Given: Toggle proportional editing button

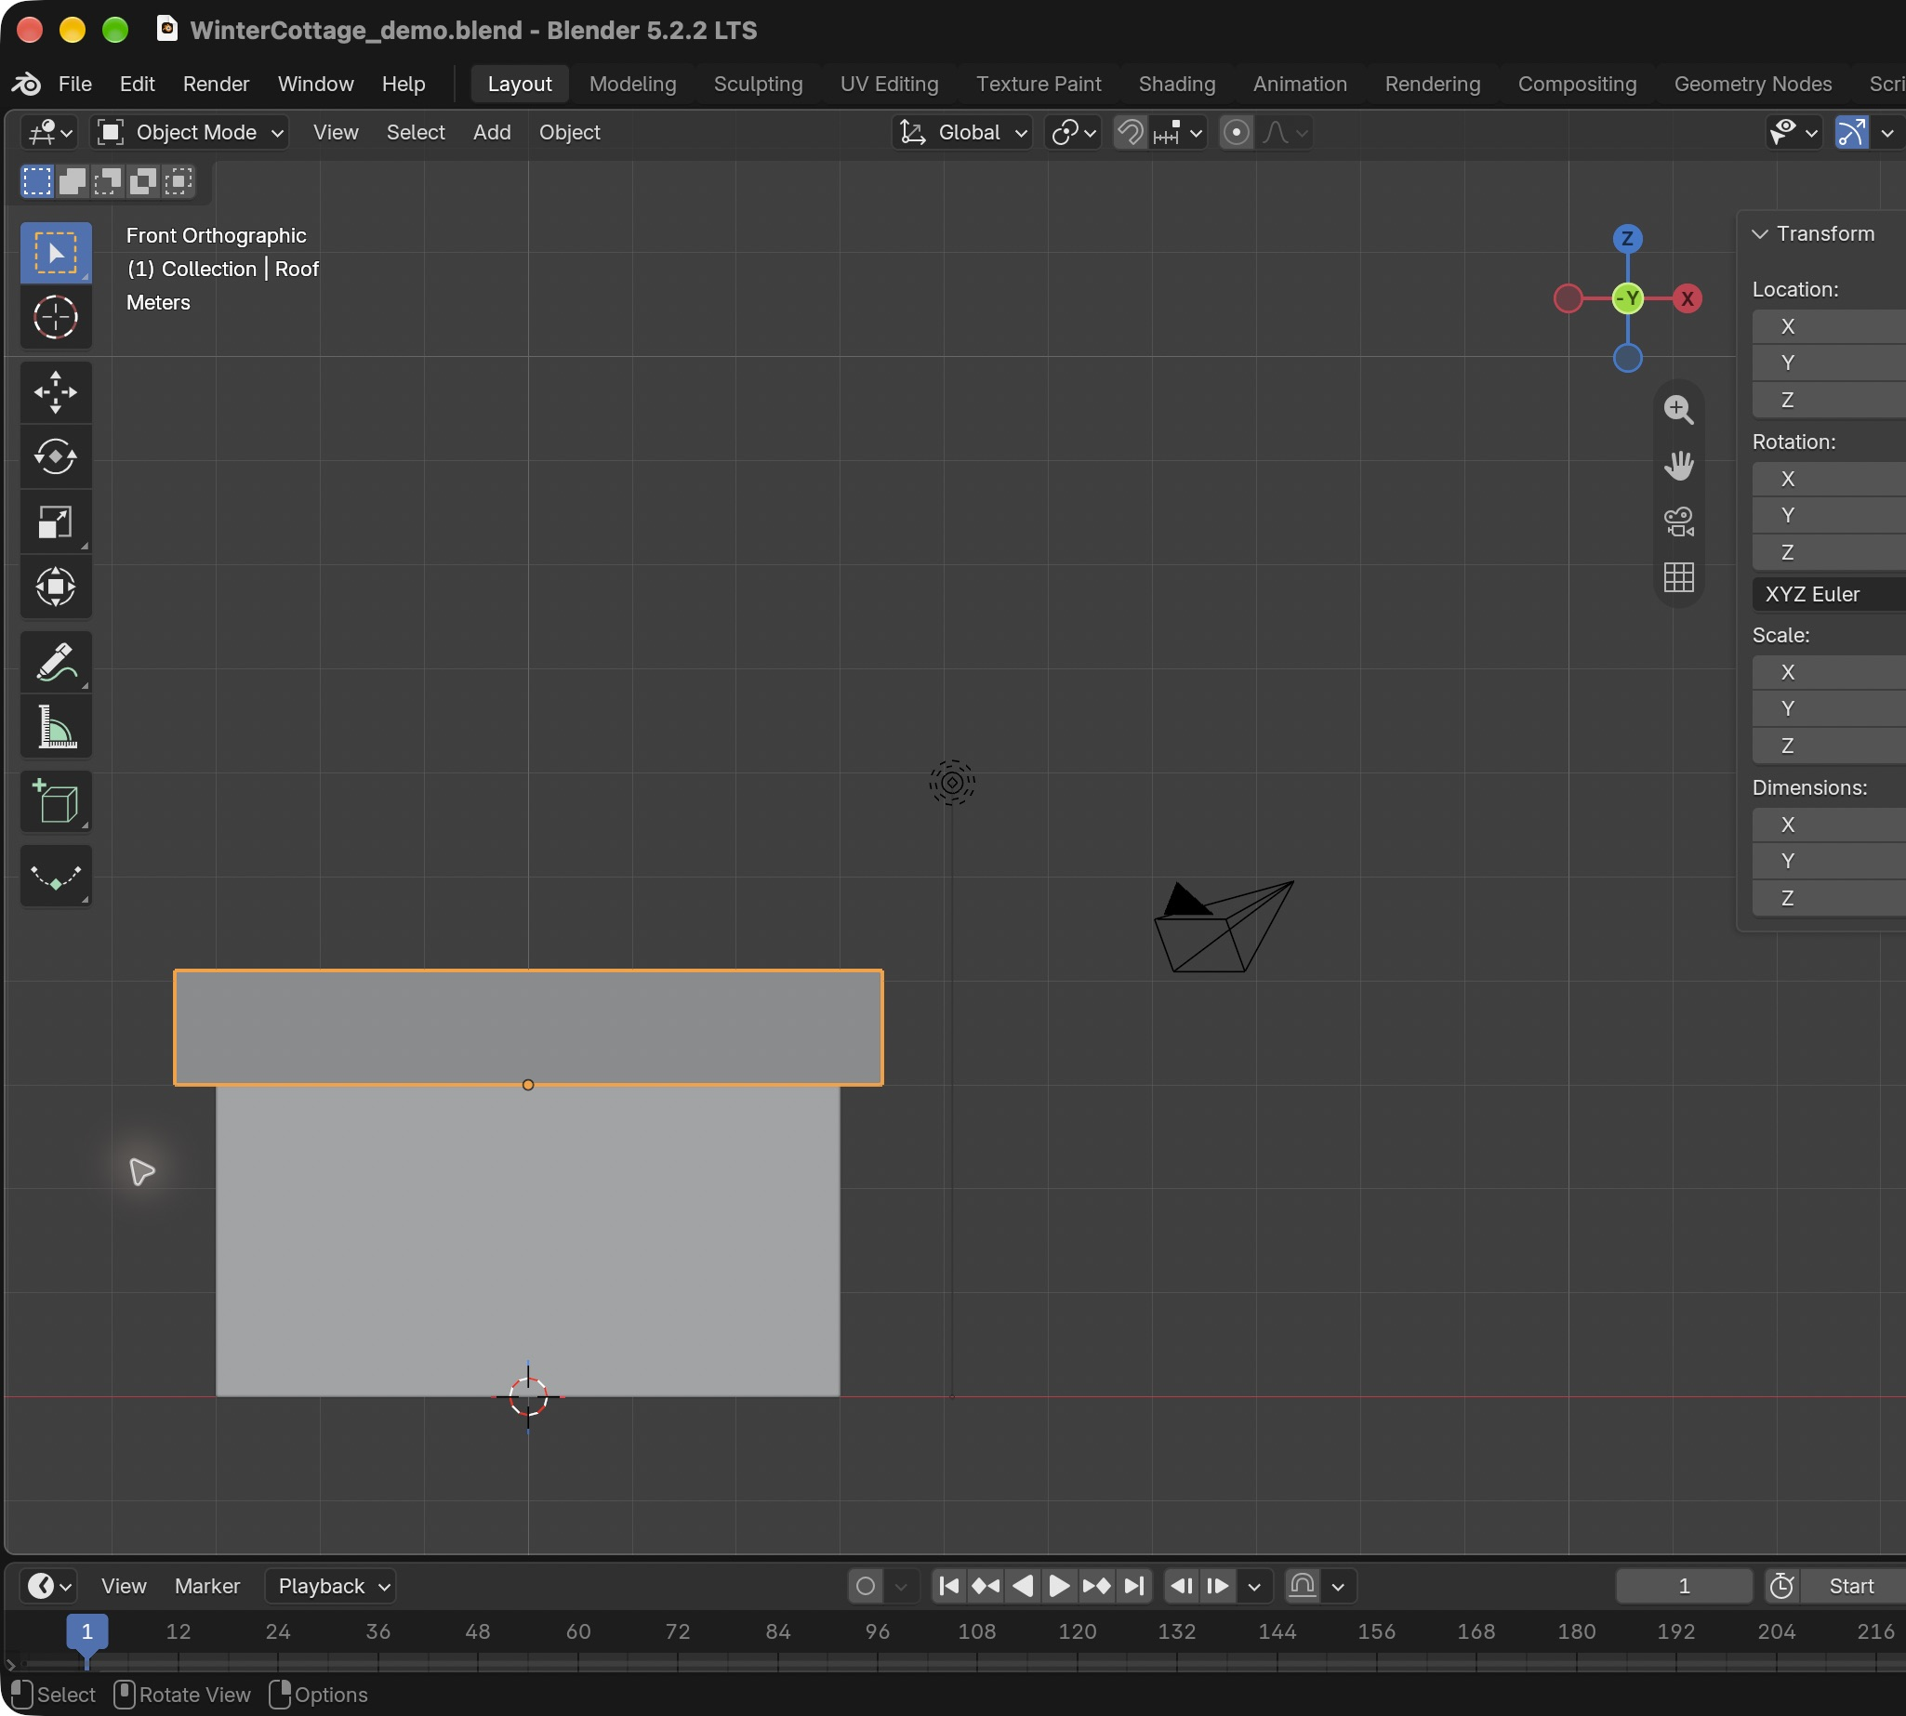Looking at the screenshot, I should (x=1237, y=133).
